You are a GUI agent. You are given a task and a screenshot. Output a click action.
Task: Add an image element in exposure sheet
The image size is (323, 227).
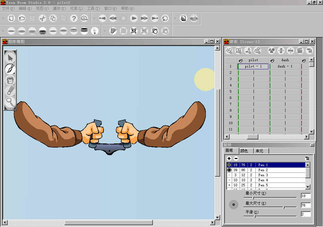point(238,50)
